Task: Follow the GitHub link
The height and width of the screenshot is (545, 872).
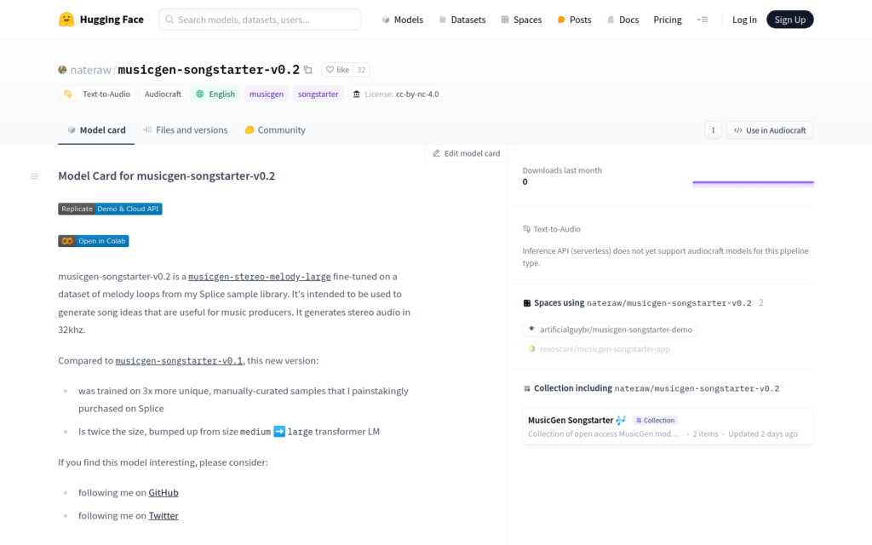Action: 163,493
